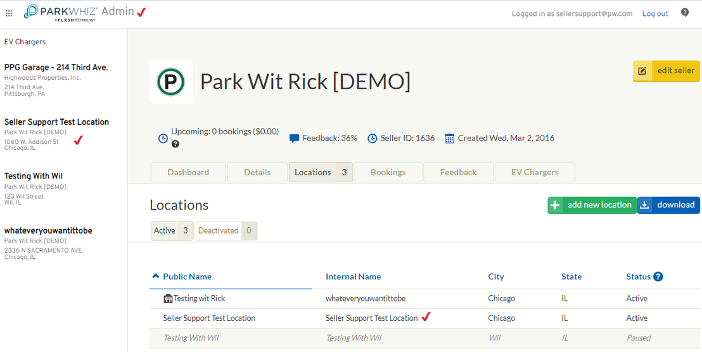Click Seller Support Test Location public name cell
Viewport: 702px width, 352px height.
(x=209, y=318)
